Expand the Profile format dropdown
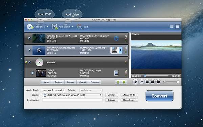Viewport: 203px width, 127px height. coord(72,95)
